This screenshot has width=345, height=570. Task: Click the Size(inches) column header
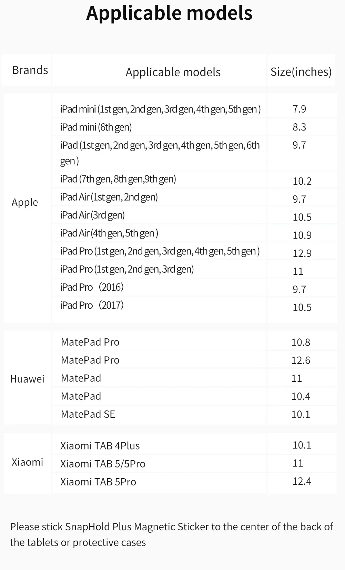click(301, 71)
